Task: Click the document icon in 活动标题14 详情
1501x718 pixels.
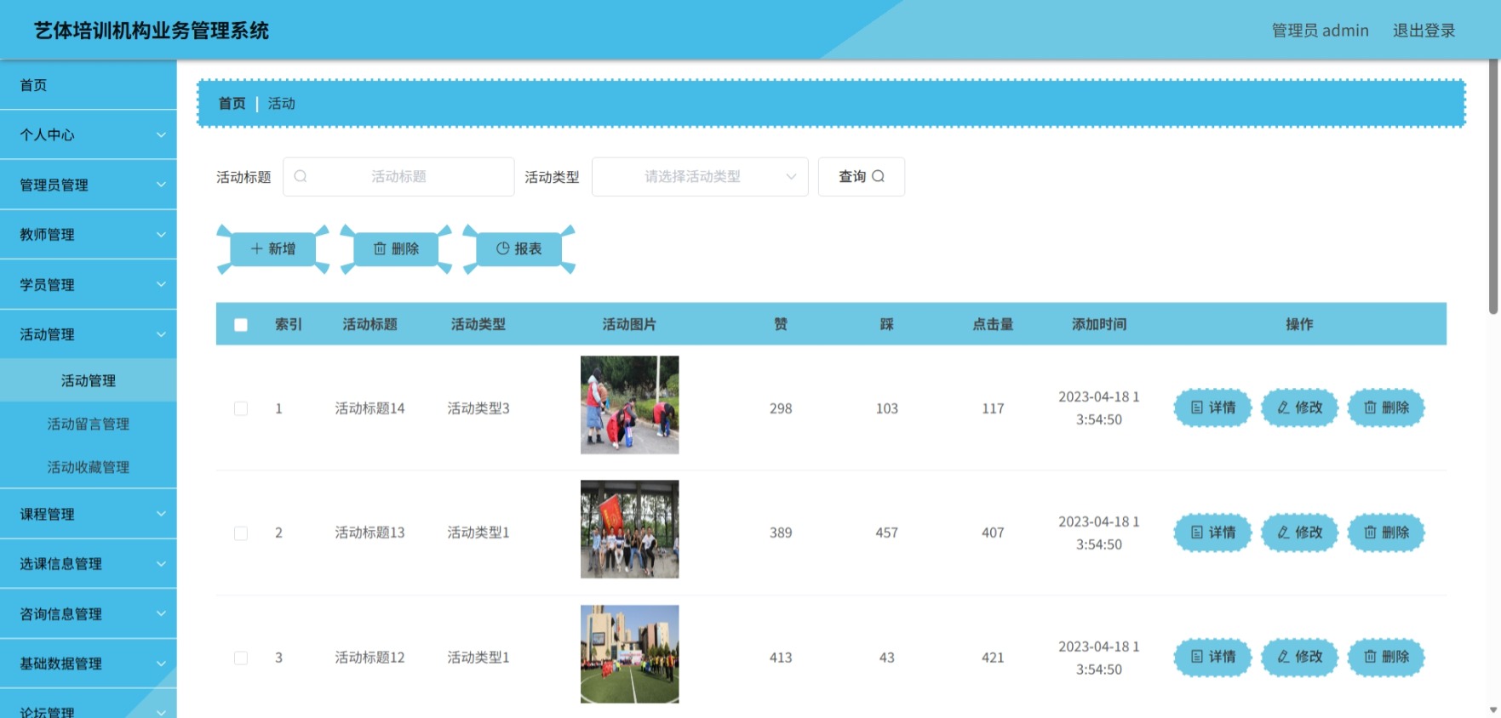Action: click(x=1197, y=407)
